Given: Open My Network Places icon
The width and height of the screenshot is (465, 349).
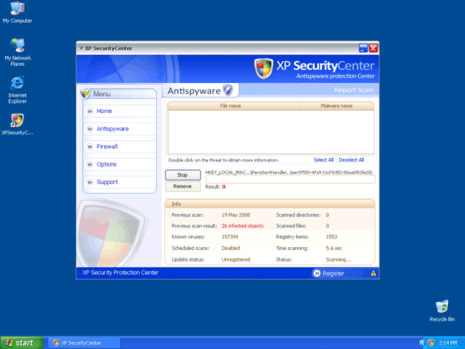Looking at the screenshot, I should point(17,47).
